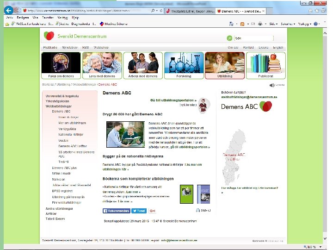Click the Skriv ut print icon
The image size is (333, 250).
(198, 210)
